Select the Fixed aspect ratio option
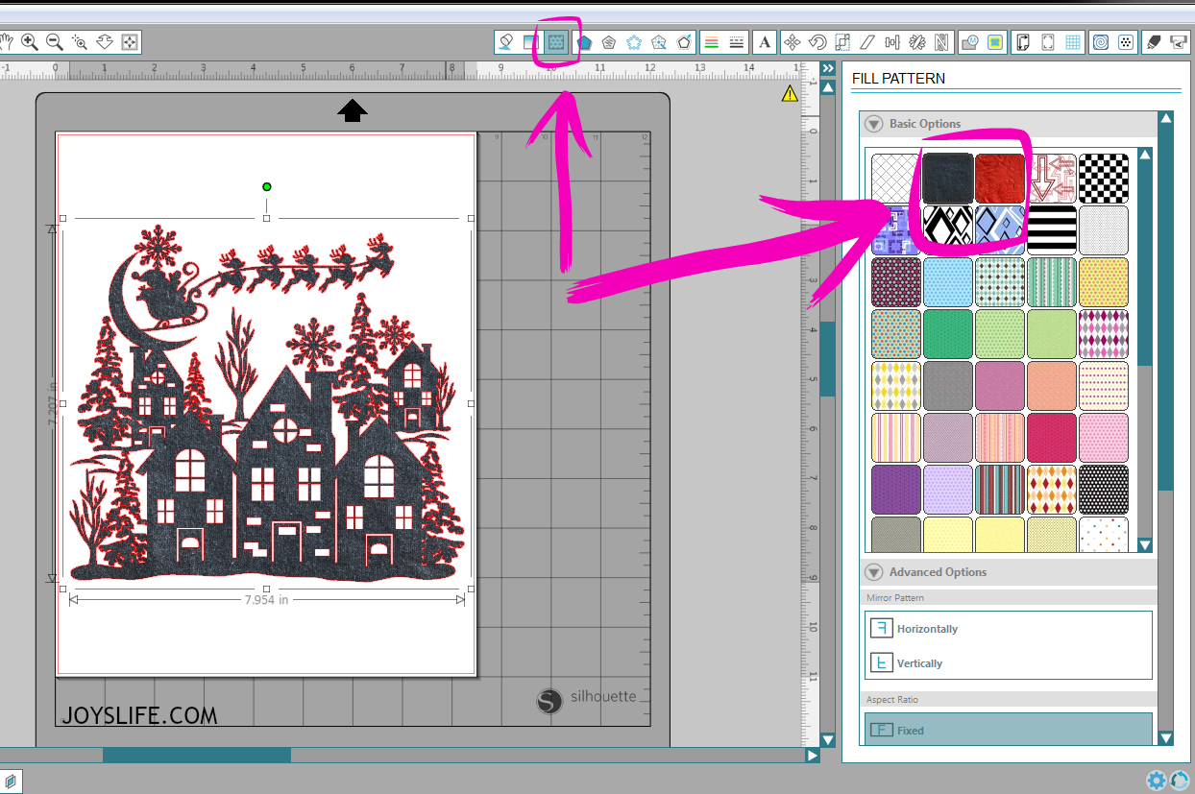Screen dimensions: 1195x794 click(x=1009, y=730)
